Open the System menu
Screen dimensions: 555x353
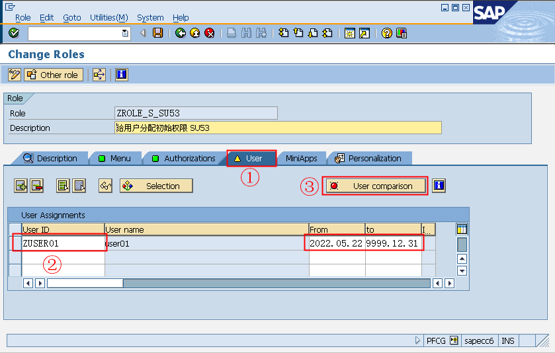pyautogui.click(x=150, y=18)
